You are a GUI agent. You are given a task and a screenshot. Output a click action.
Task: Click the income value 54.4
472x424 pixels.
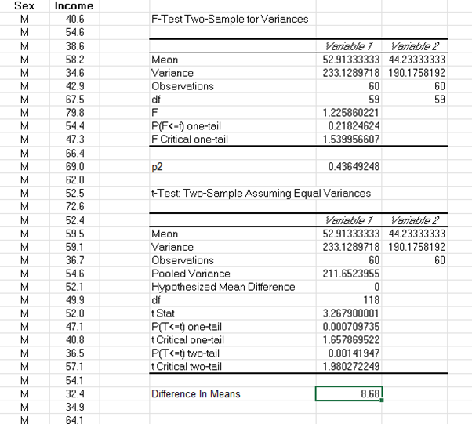click(74, 125)
